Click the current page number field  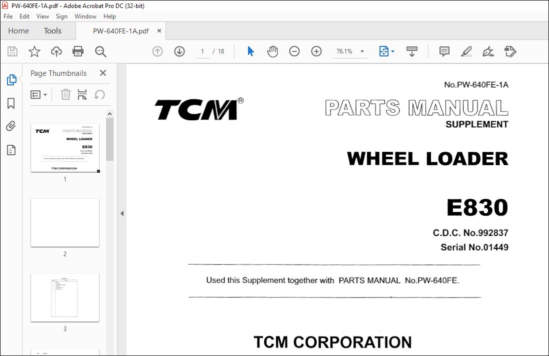(x=202, y=51)
